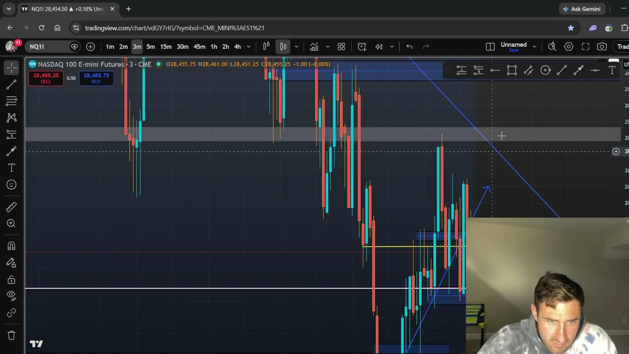
Task: Switch to 1h timeframe
Action: coord(214,47)
